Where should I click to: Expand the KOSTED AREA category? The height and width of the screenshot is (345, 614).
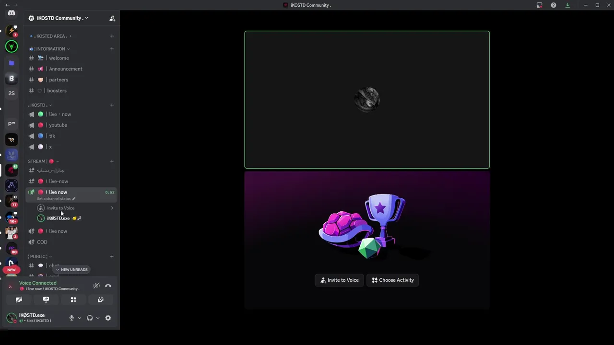[x=50, y=36]
